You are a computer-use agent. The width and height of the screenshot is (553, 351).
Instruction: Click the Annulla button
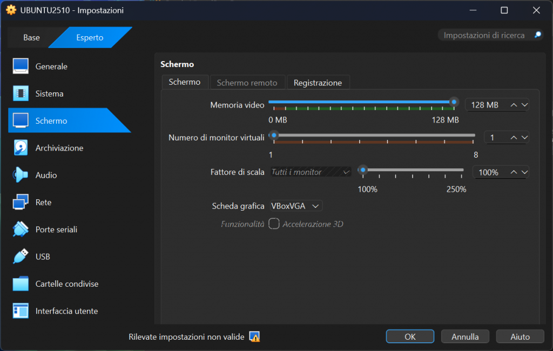point(465,336)
